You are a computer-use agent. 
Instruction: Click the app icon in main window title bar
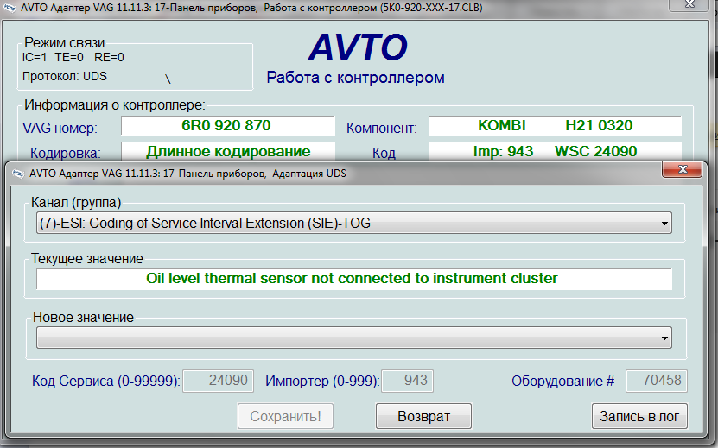point(10,7)
